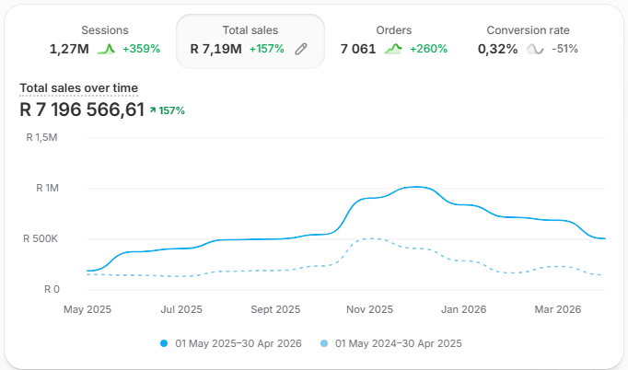Viewport: 628px width, 370px height.
Task: Toggle the 01 May 2025–30 Apr 2026 legend series
Action: point(231,343)
